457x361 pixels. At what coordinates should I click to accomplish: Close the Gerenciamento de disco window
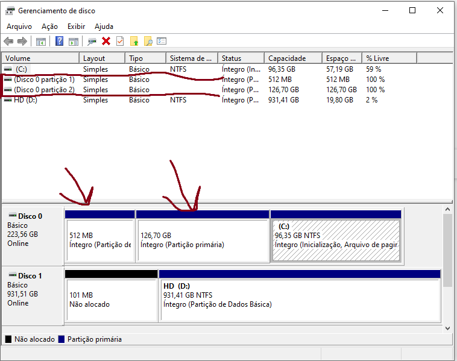pos(440,10)
